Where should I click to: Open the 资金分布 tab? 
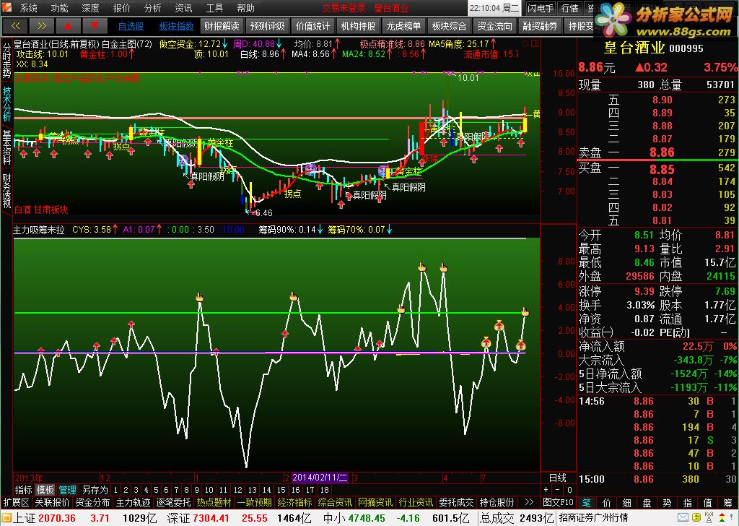click(93, 502)
